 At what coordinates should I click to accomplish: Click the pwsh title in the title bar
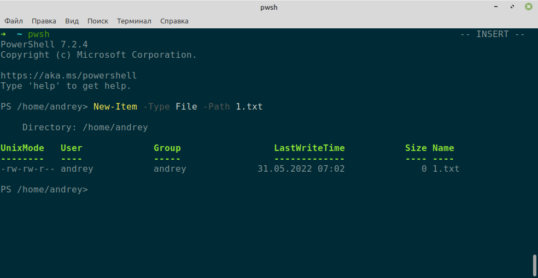tap(269, 7)
